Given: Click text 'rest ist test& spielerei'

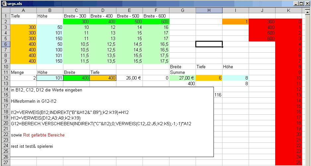Looking at the screenshot, I should pyautogui.click(x=32, y=146).
